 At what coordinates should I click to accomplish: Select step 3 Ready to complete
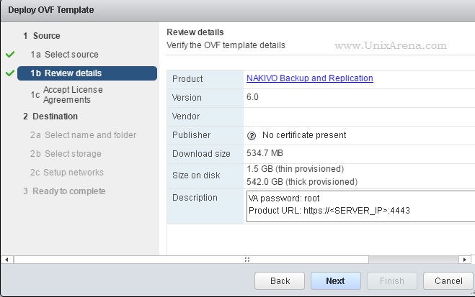point(64,191)
